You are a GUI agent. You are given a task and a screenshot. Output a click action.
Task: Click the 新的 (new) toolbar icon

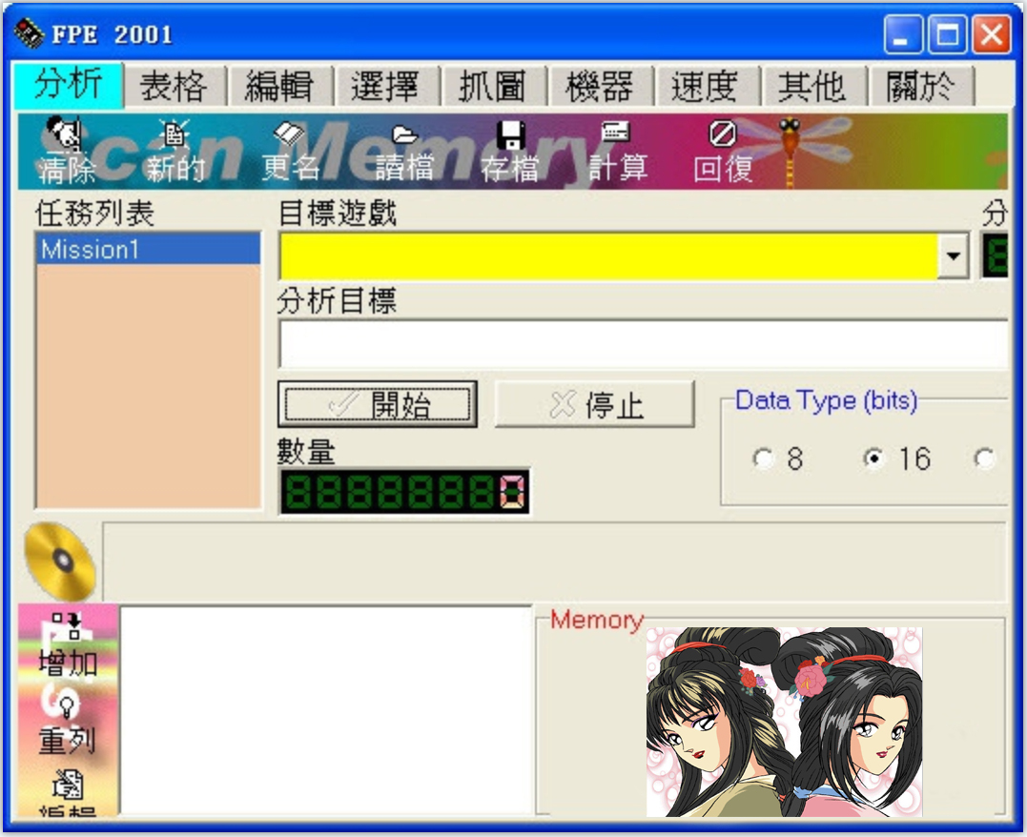pyautogui.click(x=175, y=151)
